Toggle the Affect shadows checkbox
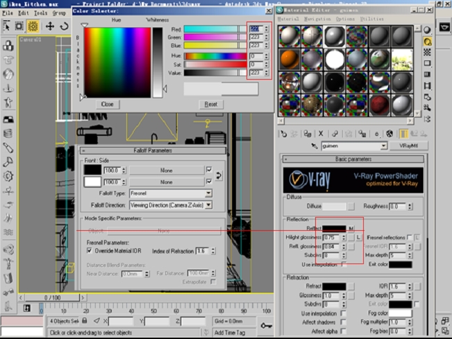452x339 pixels. [x=344, y=322]
